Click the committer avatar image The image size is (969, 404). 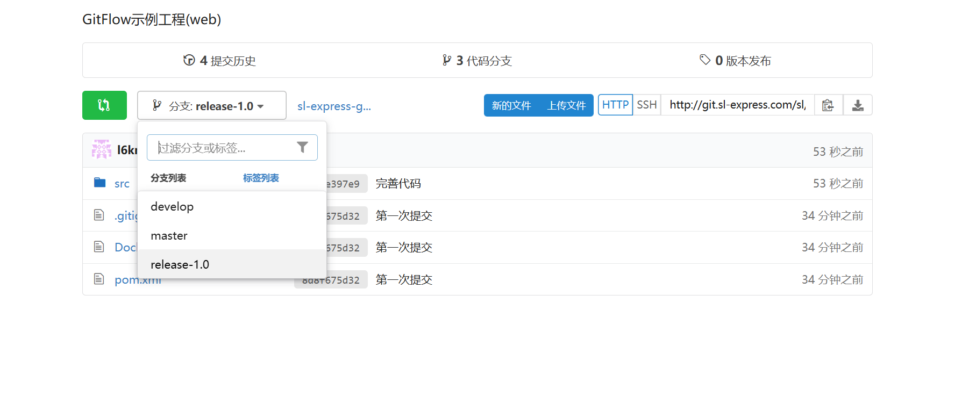(102, 149)
